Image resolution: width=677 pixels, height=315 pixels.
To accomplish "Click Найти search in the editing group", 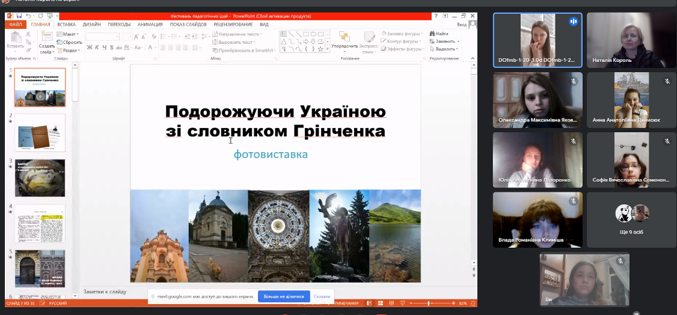I will (x=439, y=34).
